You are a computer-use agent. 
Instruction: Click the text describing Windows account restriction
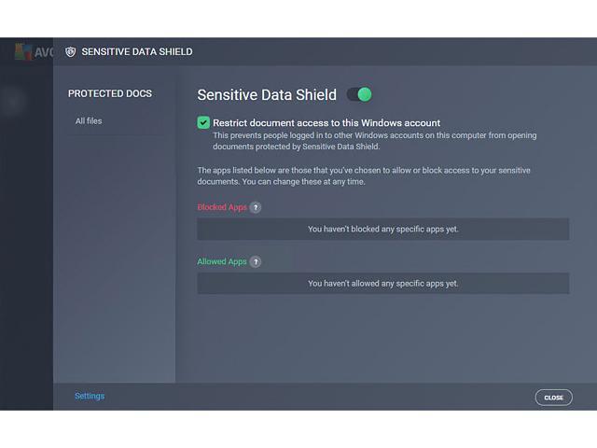[x=374, y=141]
